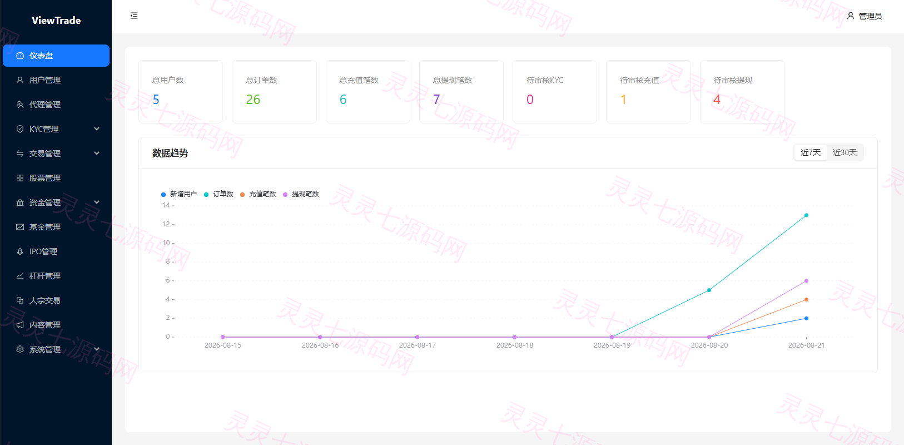This screenshot has height=445, width=904.
Task: Click the 总订单数 value 26
Action: (253, 100)
